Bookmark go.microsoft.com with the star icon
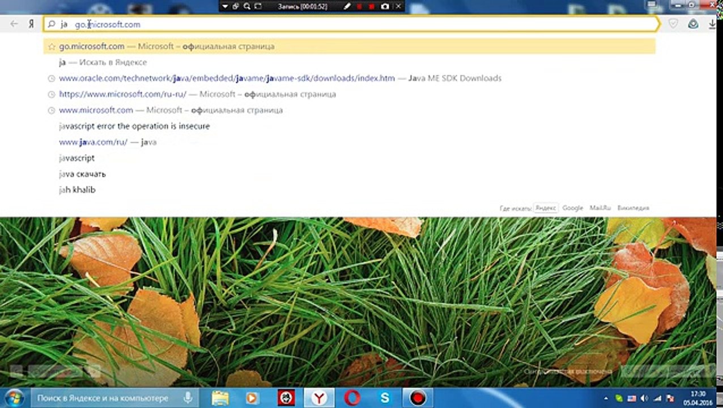The height and width of the screenshot is (408, 723). tap(52, 46)
